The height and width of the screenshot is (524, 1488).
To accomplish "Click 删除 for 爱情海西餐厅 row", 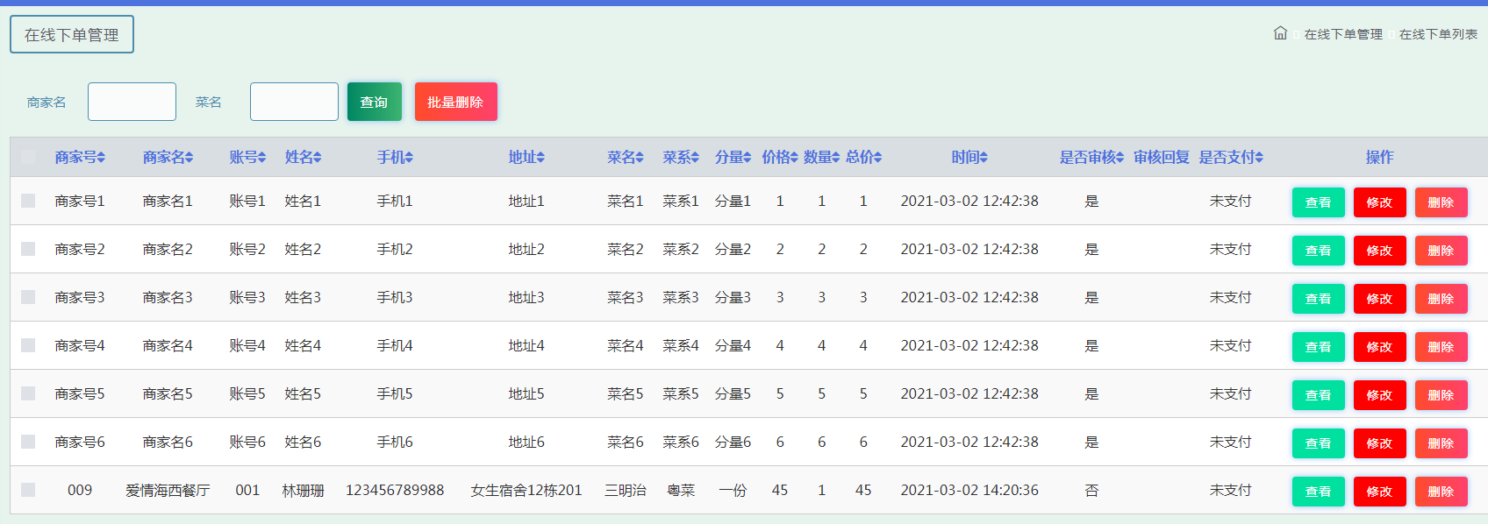I will [1441, 492].
